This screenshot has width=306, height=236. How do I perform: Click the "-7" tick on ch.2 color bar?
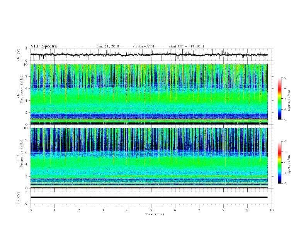[285, 184]
